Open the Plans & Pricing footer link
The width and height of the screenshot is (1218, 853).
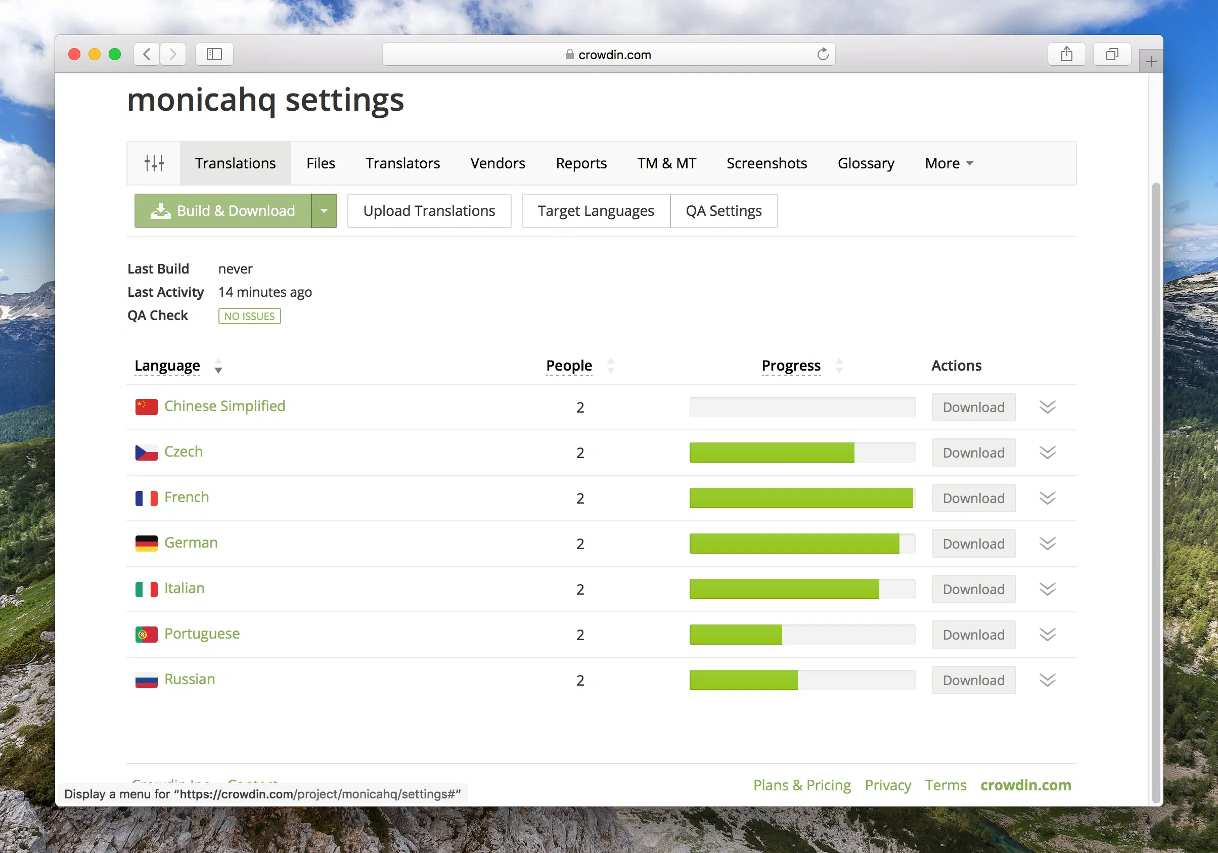tap(802, 785)
